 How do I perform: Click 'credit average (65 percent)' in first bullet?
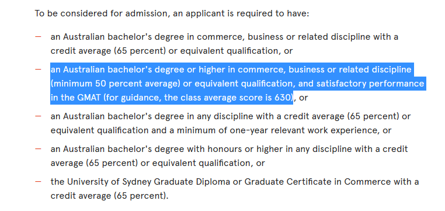coord(108,51)
